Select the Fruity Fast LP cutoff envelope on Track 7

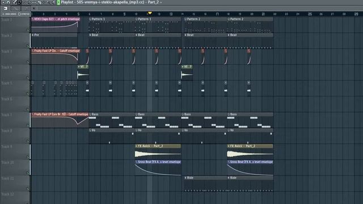pos(60,114)
